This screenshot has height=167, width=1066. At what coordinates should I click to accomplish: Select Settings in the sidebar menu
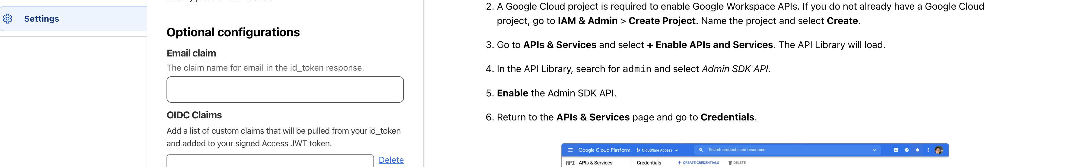(x=41, y=19)
